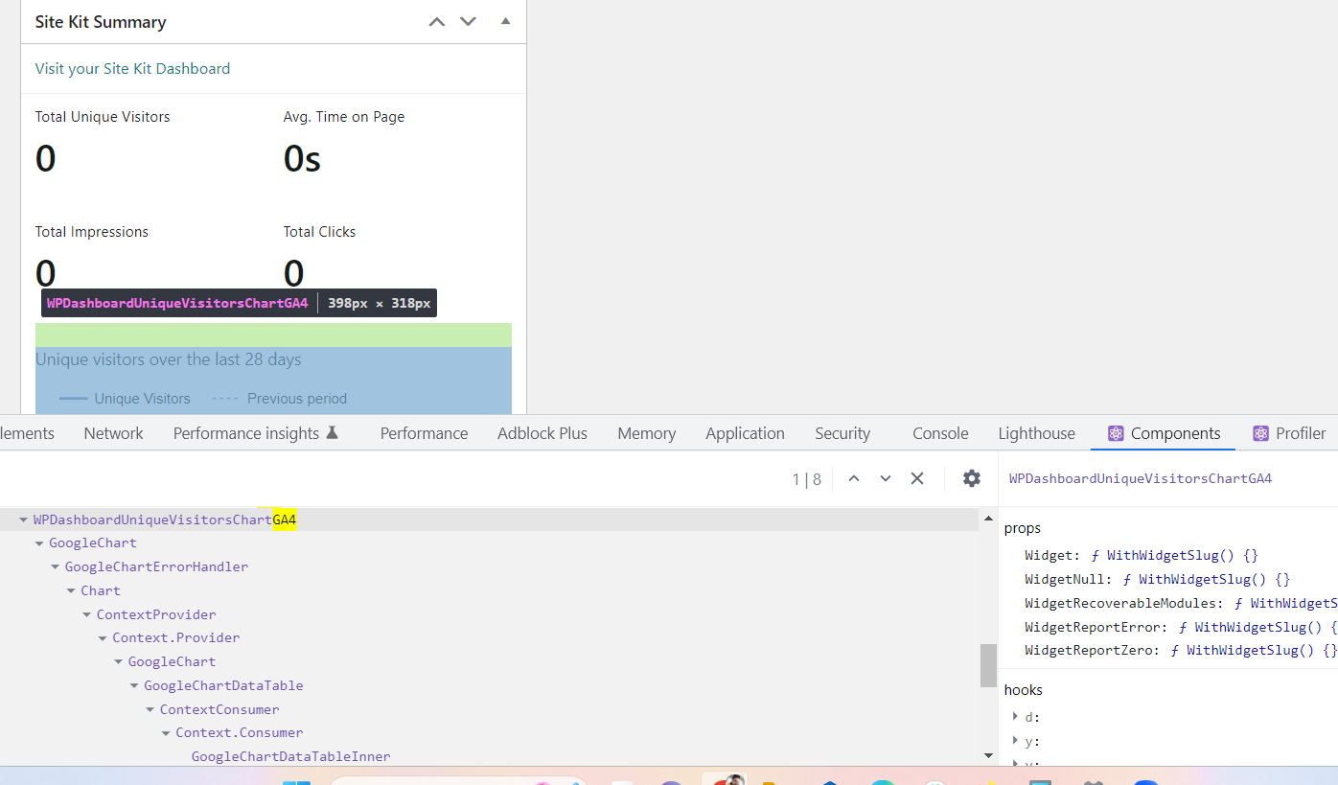Collapse the Site Kit Summary widget panel

pos(505,20)
